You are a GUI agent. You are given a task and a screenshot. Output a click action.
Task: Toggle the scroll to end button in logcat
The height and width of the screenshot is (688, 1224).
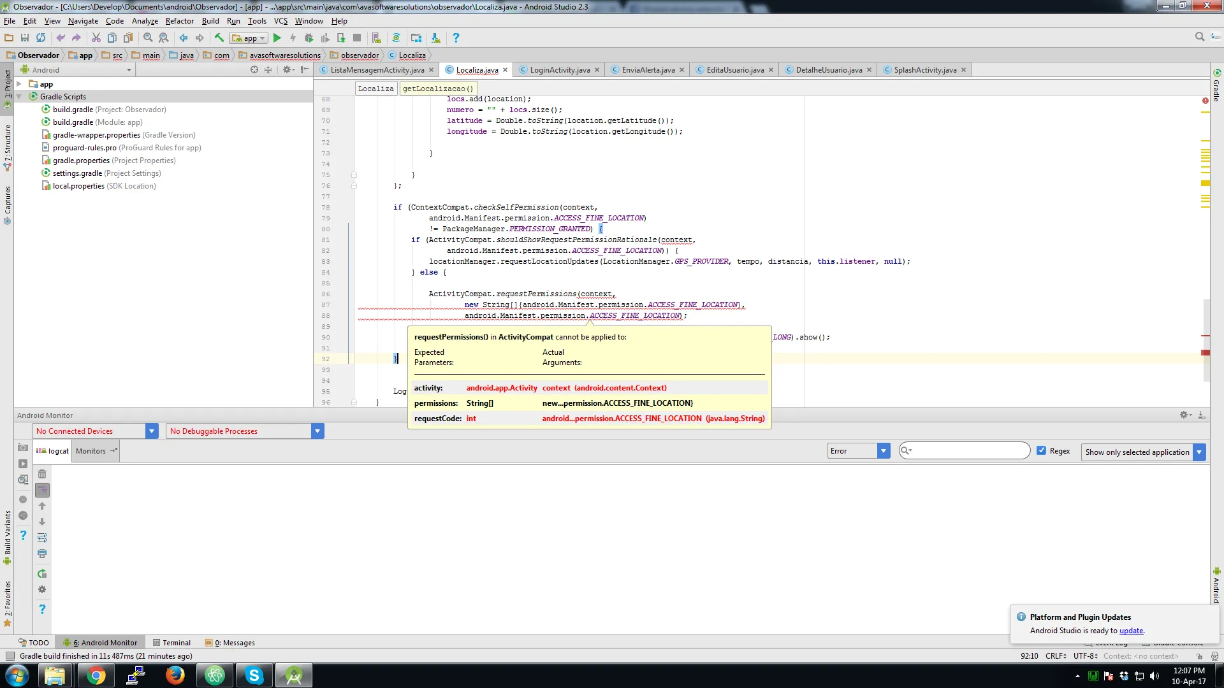pyautogui.click(x=42, y=490)
